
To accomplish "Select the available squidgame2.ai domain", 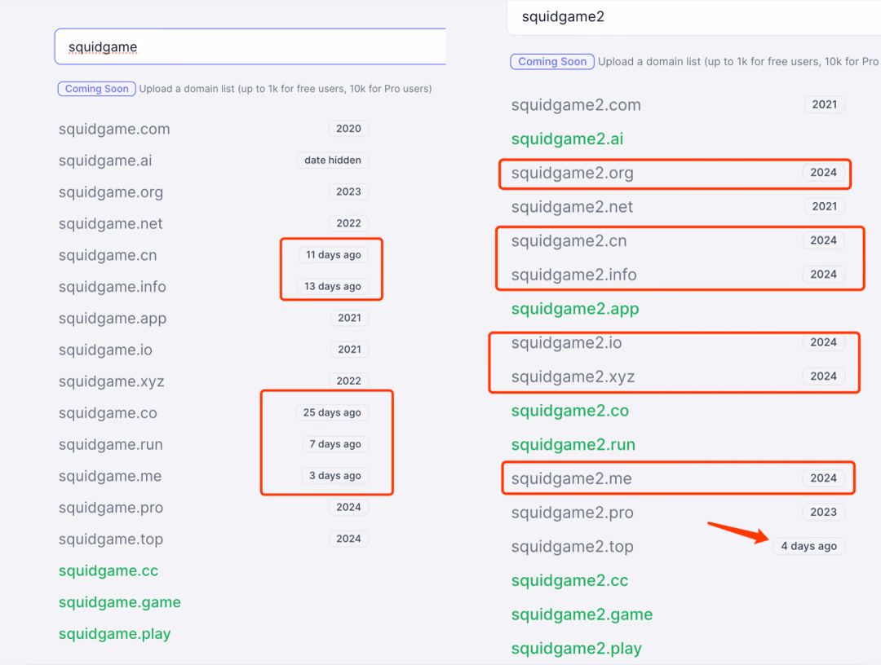I will 568,139.
